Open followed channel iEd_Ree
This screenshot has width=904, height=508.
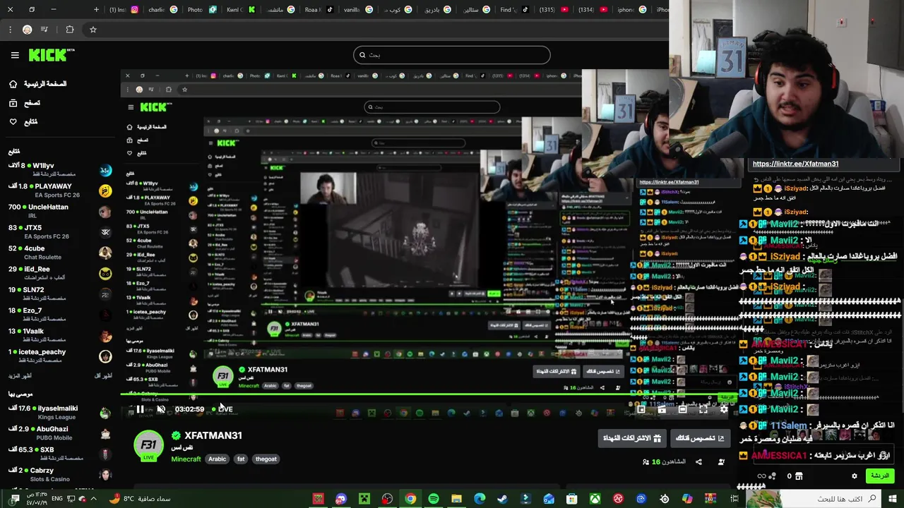tap(60, 273)
